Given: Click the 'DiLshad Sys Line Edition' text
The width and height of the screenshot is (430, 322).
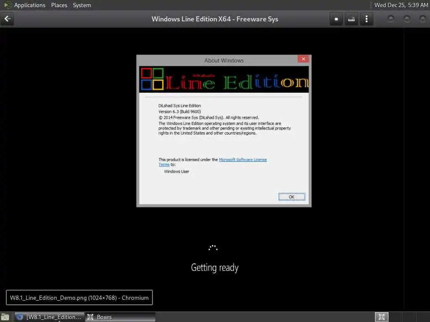Looking at the screenshot, I should (x=180, y=106).
